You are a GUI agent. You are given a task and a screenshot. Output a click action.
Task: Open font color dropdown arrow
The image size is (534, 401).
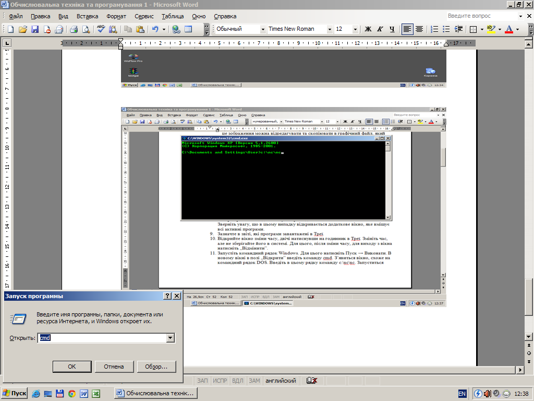[518, 29]
